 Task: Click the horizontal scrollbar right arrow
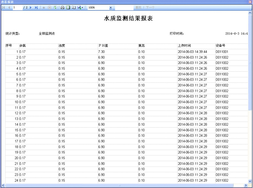(x=245, y=185)
